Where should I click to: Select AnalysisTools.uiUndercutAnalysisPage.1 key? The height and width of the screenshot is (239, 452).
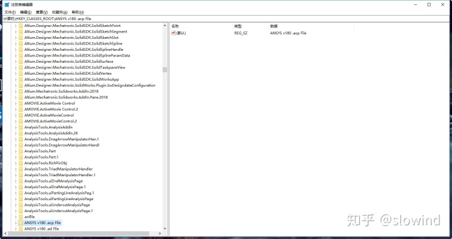pos(58,211)
